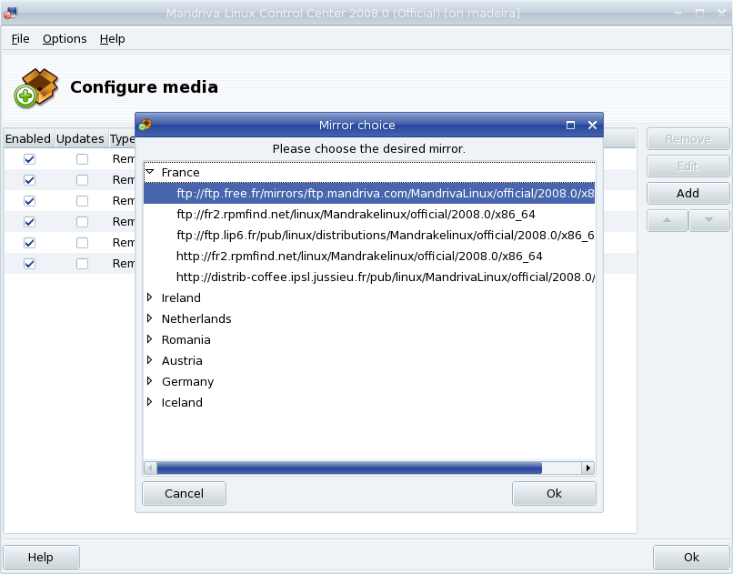Open the Options menu
The height and width of the screenshot is (574, 733).
pyautogui.click(x=65, y=39)
